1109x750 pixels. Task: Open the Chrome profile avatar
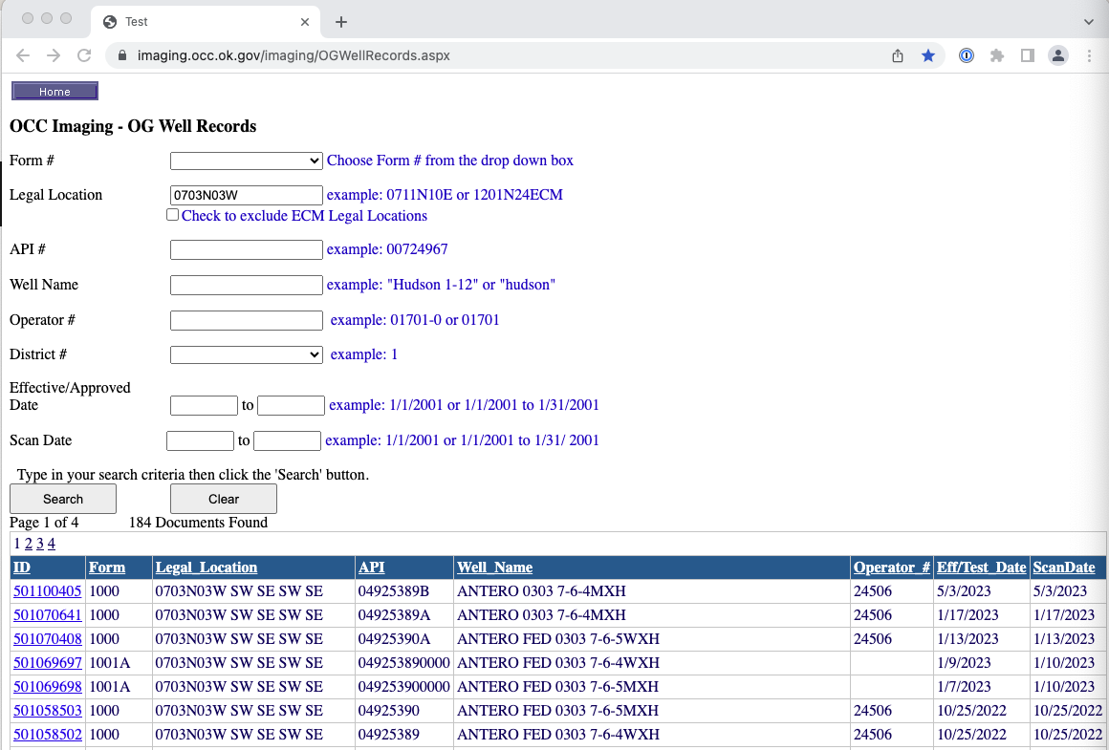click(1058, 55)
